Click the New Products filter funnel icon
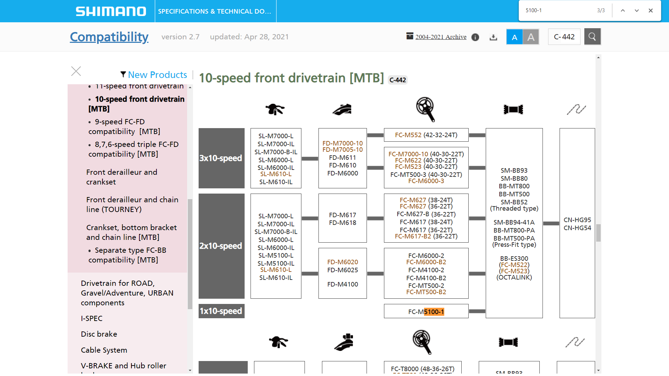This screenshot has height=376, width=669. [x=123, y=75]
